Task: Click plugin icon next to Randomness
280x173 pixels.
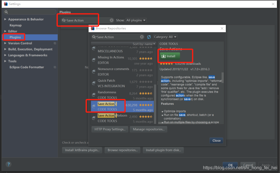Action: pos(94,95)
